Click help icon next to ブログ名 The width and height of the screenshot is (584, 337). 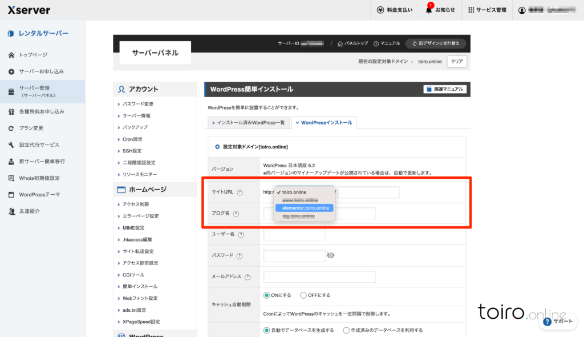pos(236,214)
